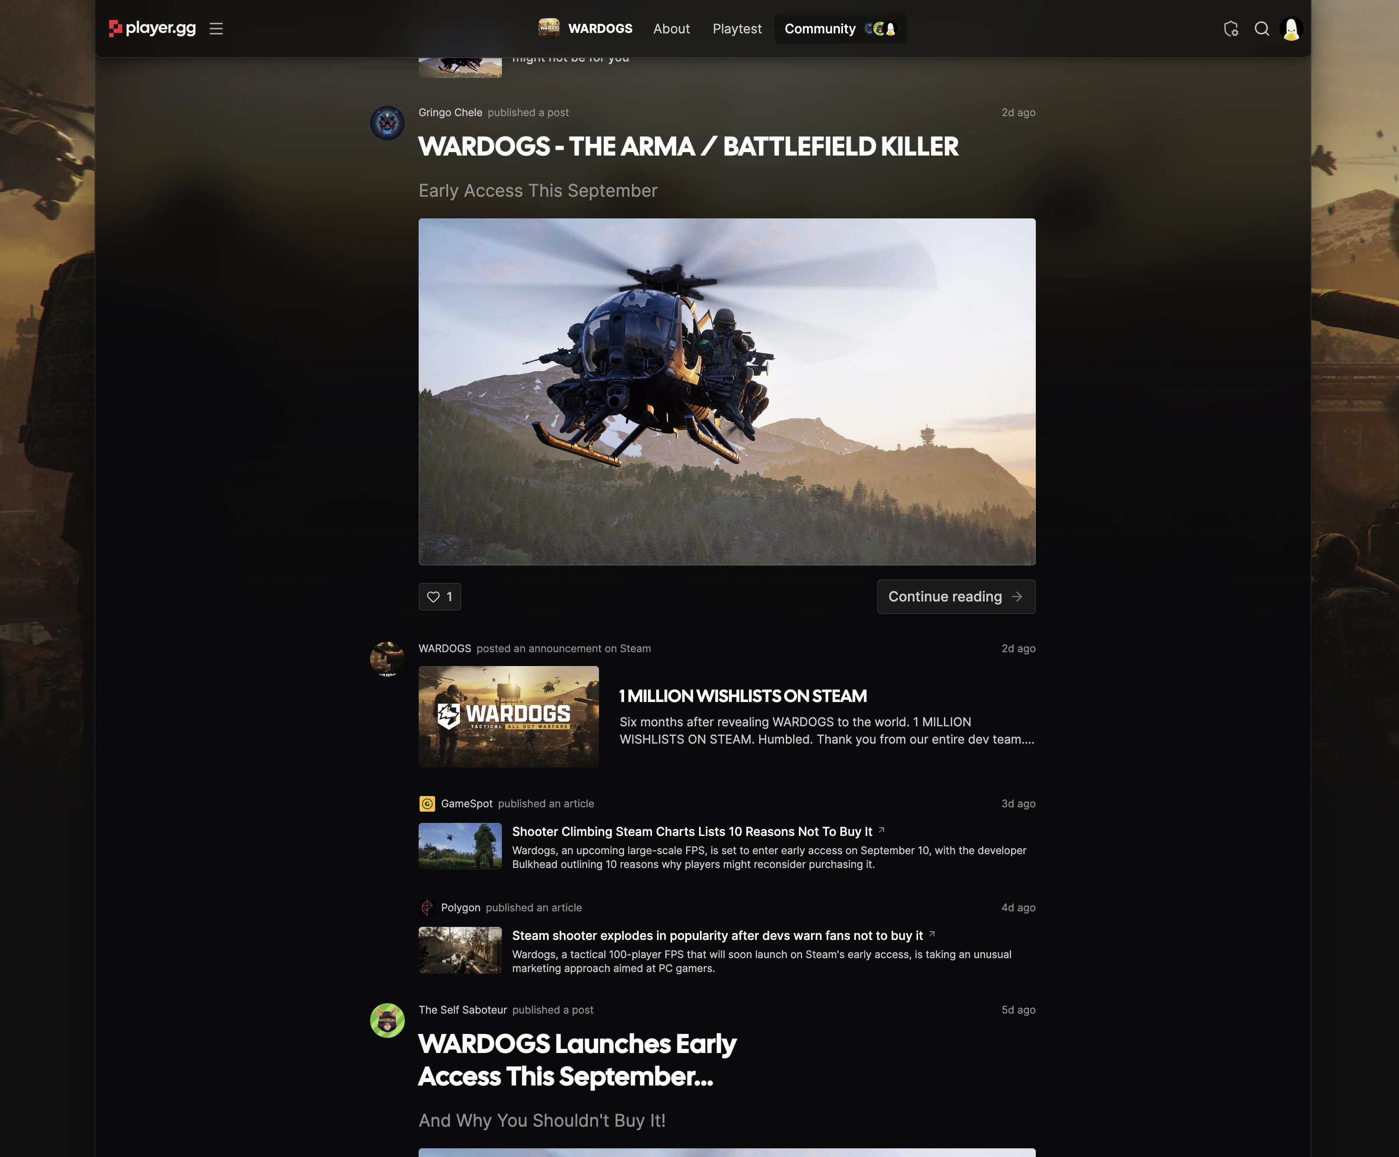Select the Community tab
Image resolution: width=1399 pixels, height=1157 pixels.
(841, 29)
